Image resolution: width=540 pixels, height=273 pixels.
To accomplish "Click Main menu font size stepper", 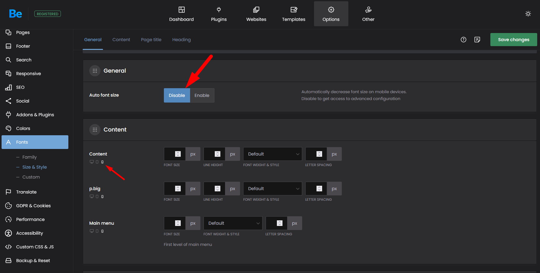I will click(178, 223).
